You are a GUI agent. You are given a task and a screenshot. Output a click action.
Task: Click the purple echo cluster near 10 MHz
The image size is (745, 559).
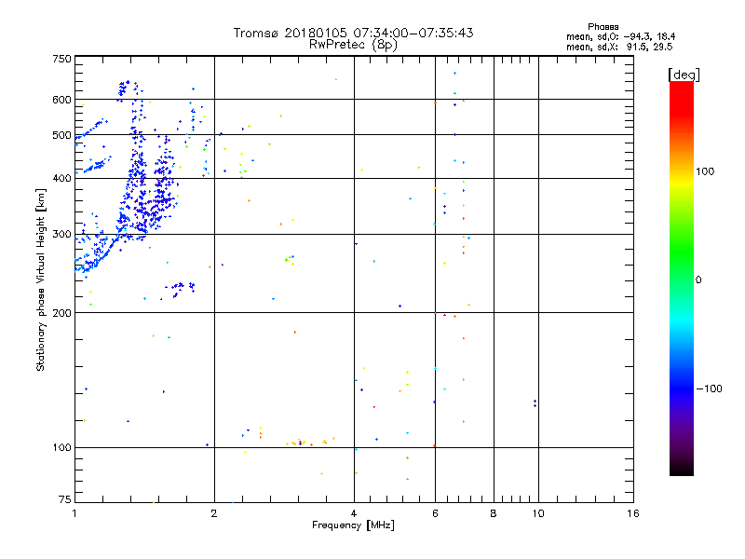click(535, 403)
